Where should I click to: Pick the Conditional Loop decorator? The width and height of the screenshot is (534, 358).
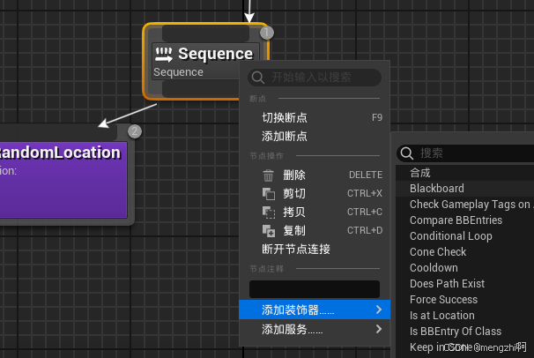tap(465, 236)
